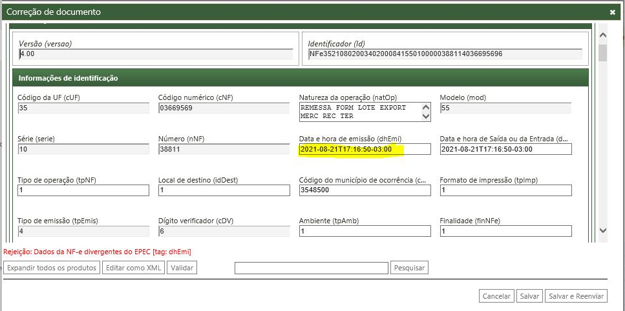The image size is (625, 311).
Task: Click Salvar e Reenviar button
Action: click(x=576, y=296)
